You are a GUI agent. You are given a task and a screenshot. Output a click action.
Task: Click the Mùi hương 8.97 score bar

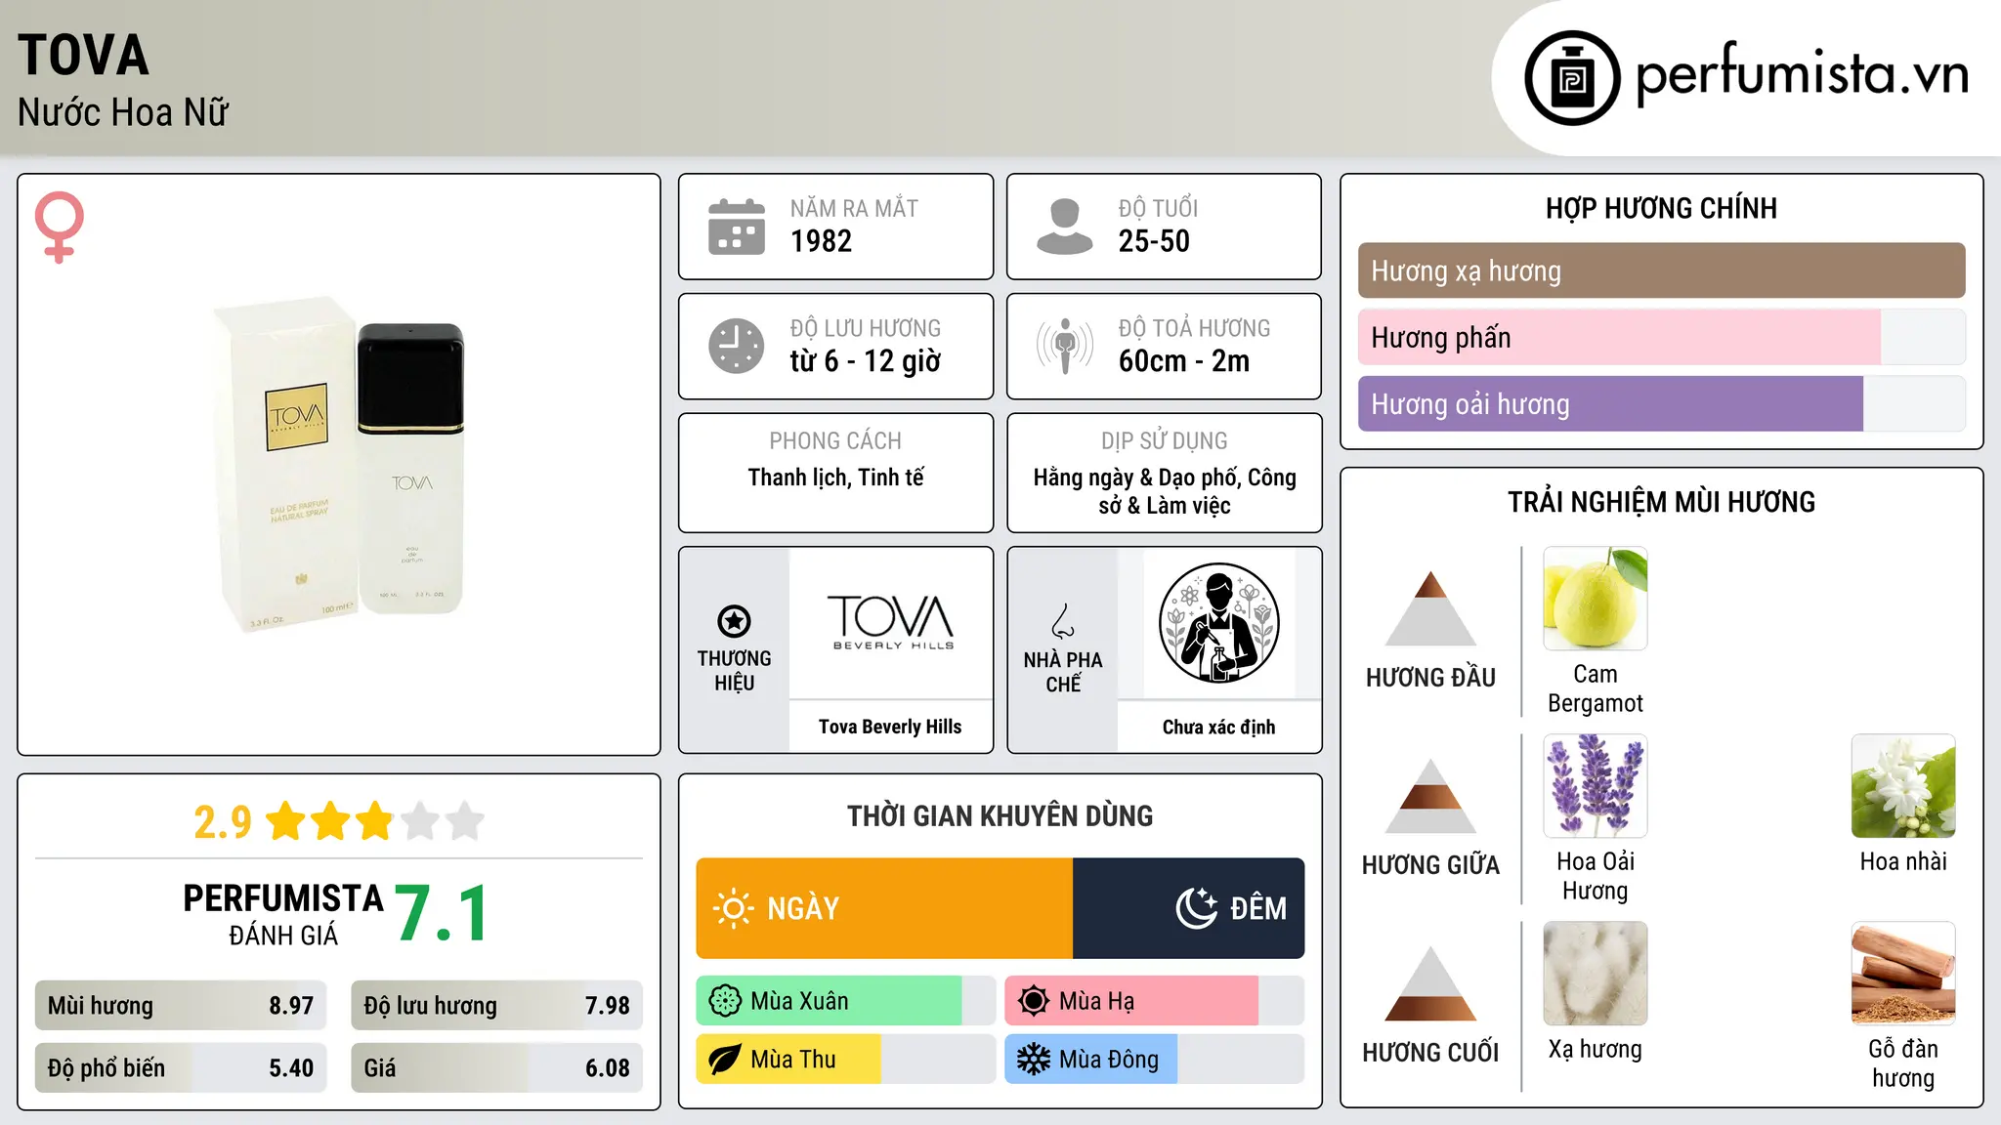181,1006
